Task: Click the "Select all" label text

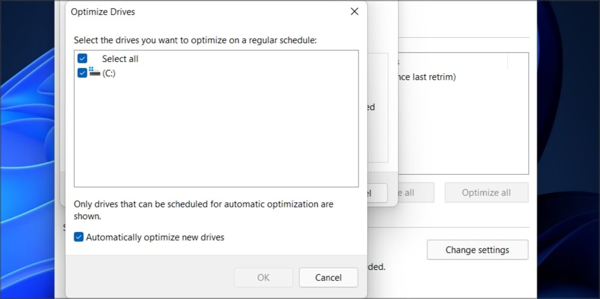Action: click(120, 59)
